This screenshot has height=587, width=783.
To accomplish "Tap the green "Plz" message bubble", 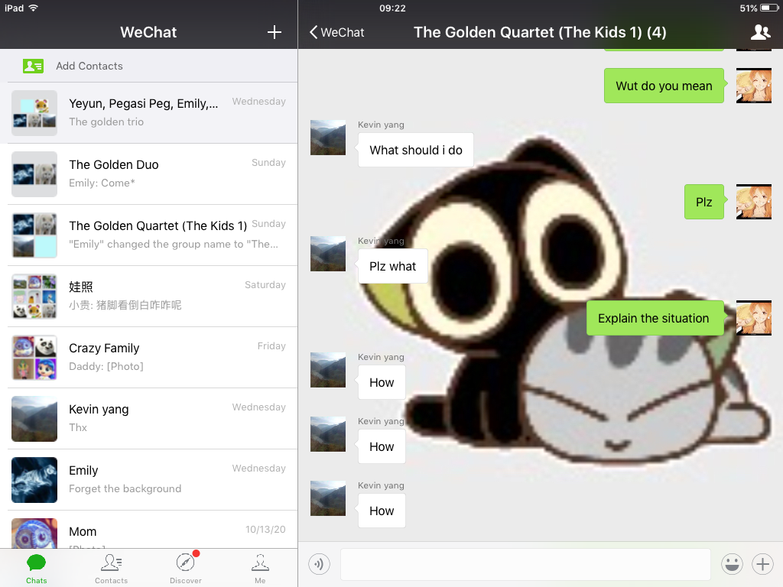I will coord(704,202).
